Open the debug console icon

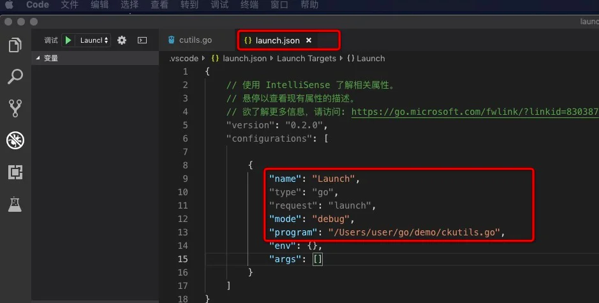142,40
